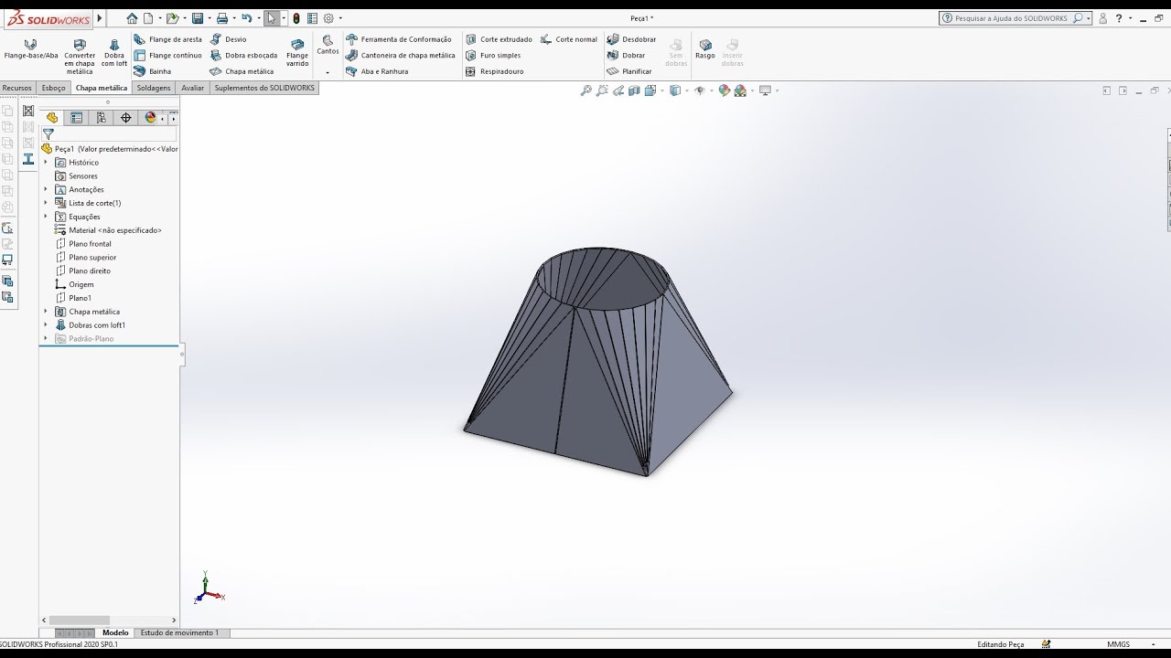Select Cantoneira de chapa metálica
Screen dimensions: 1171x658
tap(401, 55)
